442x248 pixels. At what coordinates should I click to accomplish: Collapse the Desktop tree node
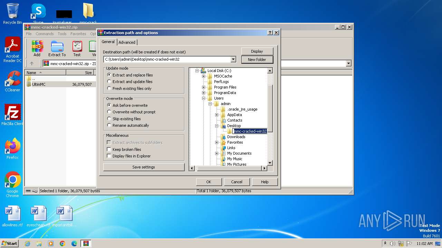pyautogui.click(x=217, y=126)
